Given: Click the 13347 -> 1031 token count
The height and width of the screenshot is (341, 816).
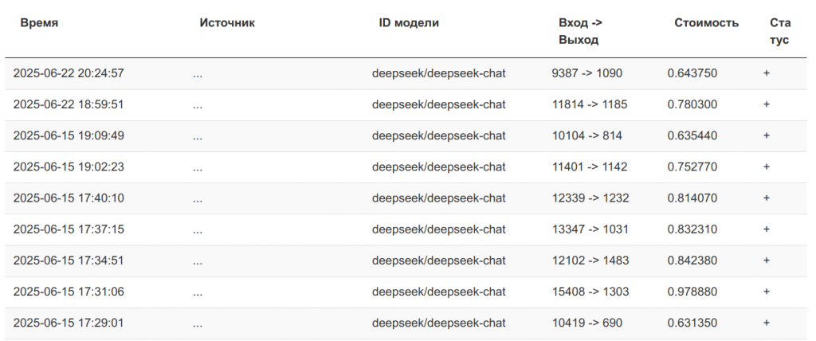Looking at the screenshot, I should [590, 229].
